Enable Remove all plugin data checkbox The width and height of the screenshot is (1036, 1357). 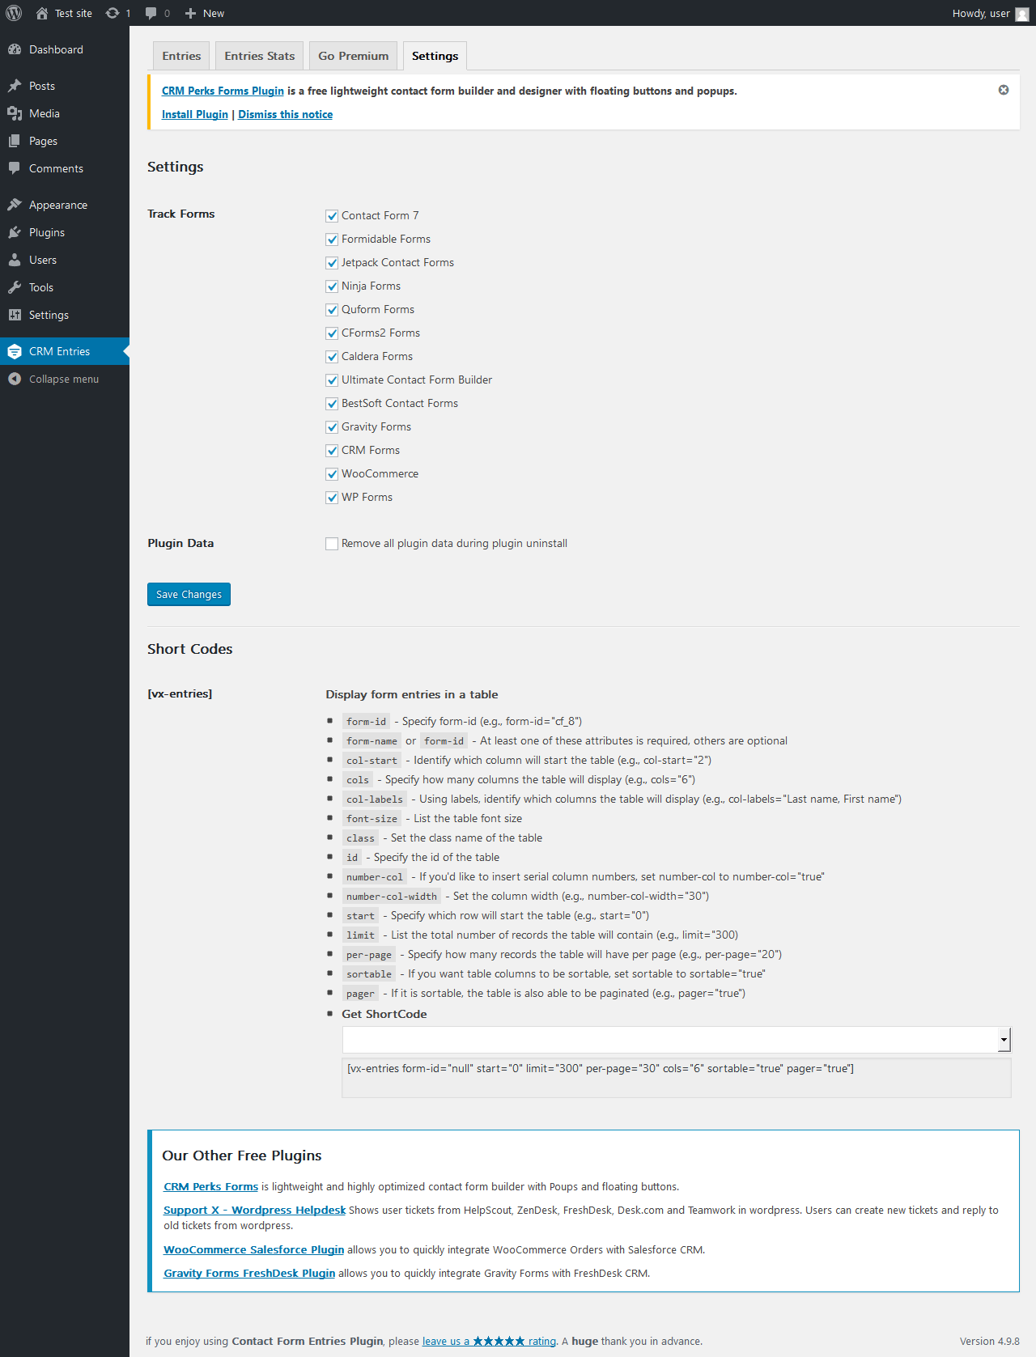click(332, 544)
